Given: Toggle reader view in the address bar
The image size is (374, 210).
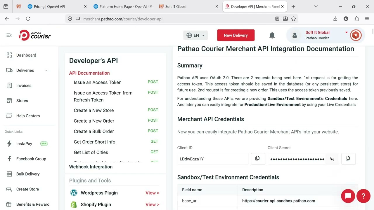Looking at the screenshot, I should pos(277,19).
